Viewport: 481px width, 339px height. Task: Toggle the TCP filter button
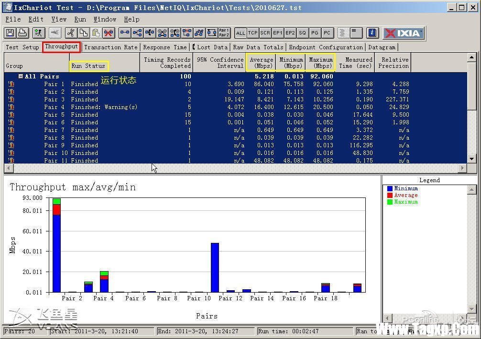pos(253,33)
